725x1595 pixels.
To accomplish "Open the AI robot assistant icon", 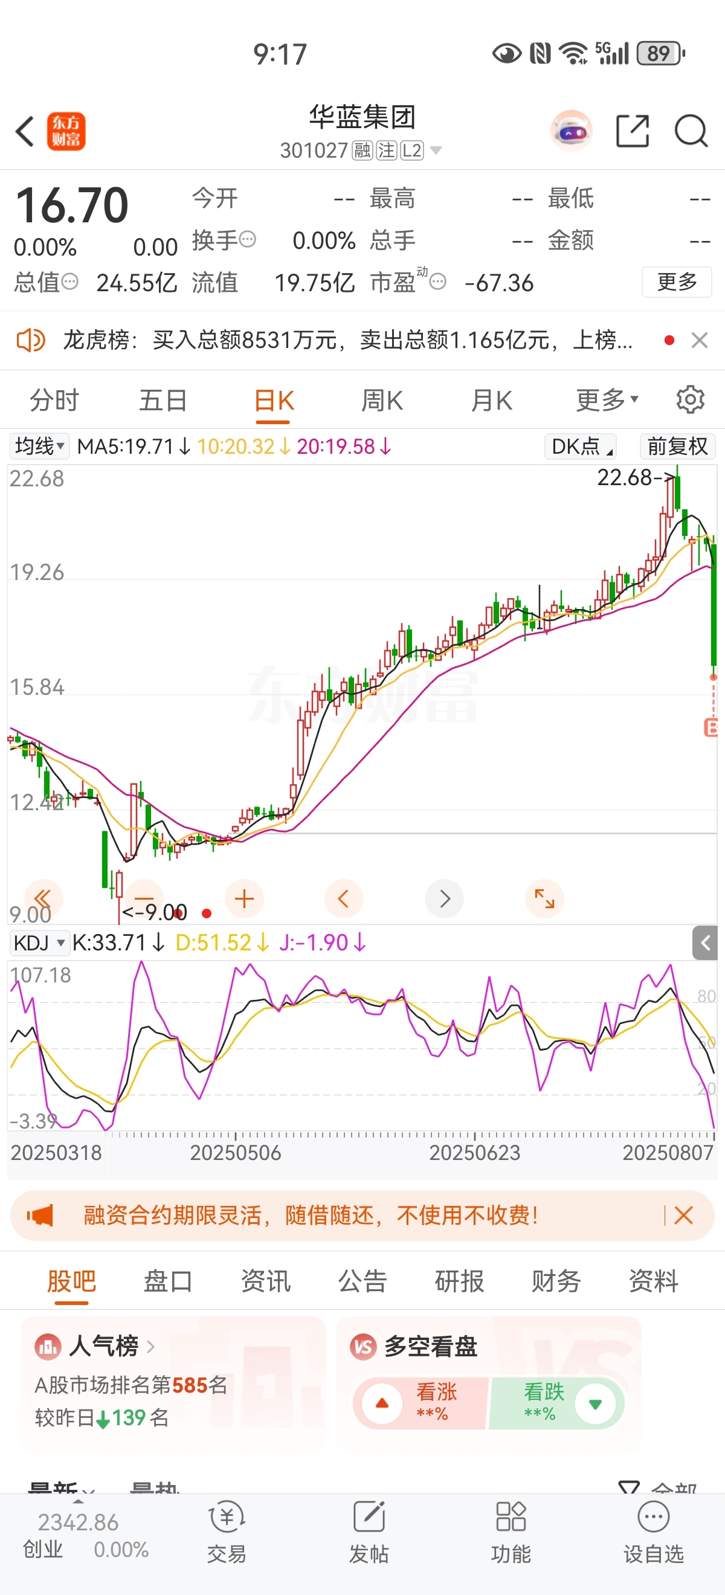I will click(x=572, y=131).
